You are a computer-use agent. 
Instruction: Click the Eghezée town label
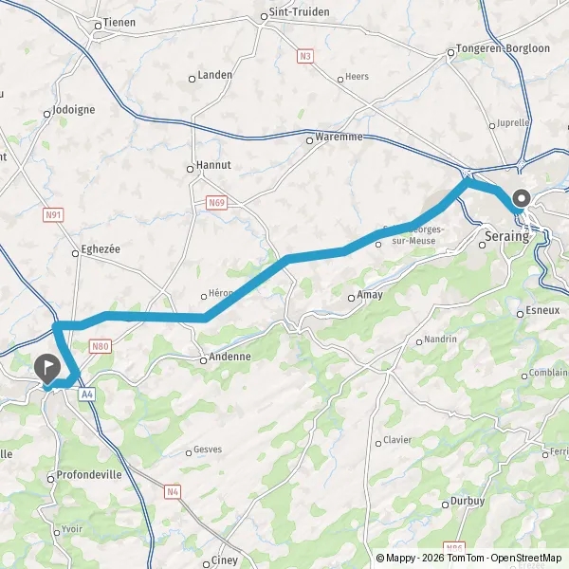(x=101, y=249)
